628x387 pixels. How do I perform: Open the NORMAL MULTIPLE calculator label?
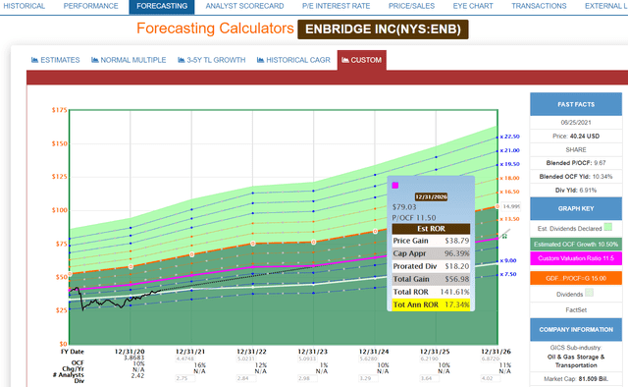tap(133, 60)
